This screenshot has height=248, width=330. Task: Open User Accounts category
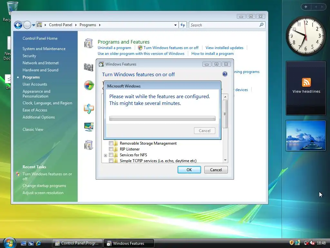click(35, 84)
